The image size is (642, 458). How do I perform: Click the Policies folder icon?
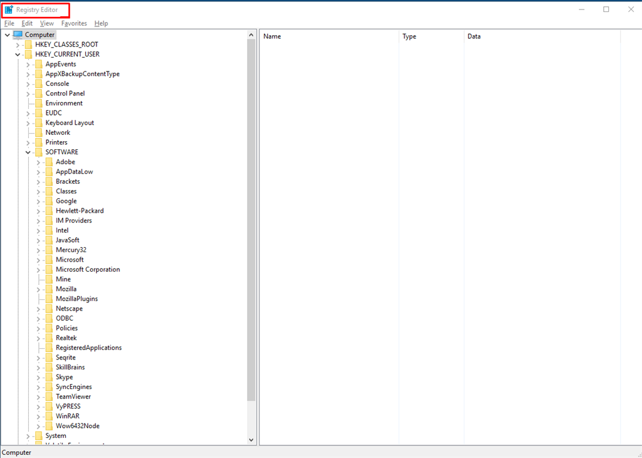[x=49, y=328]
